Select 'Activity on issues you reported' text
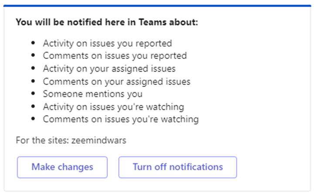This screenshot has height=196, width=316. (x=107, y=43)
